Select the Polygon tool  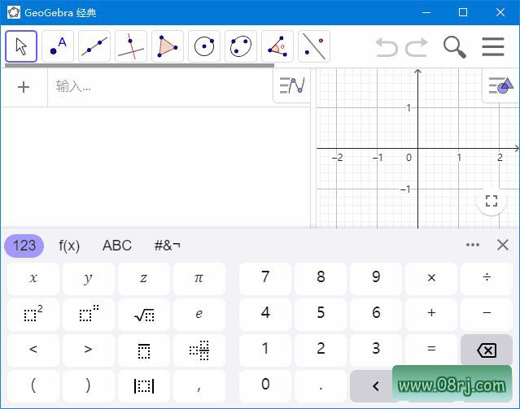click(x=168, y=46)
